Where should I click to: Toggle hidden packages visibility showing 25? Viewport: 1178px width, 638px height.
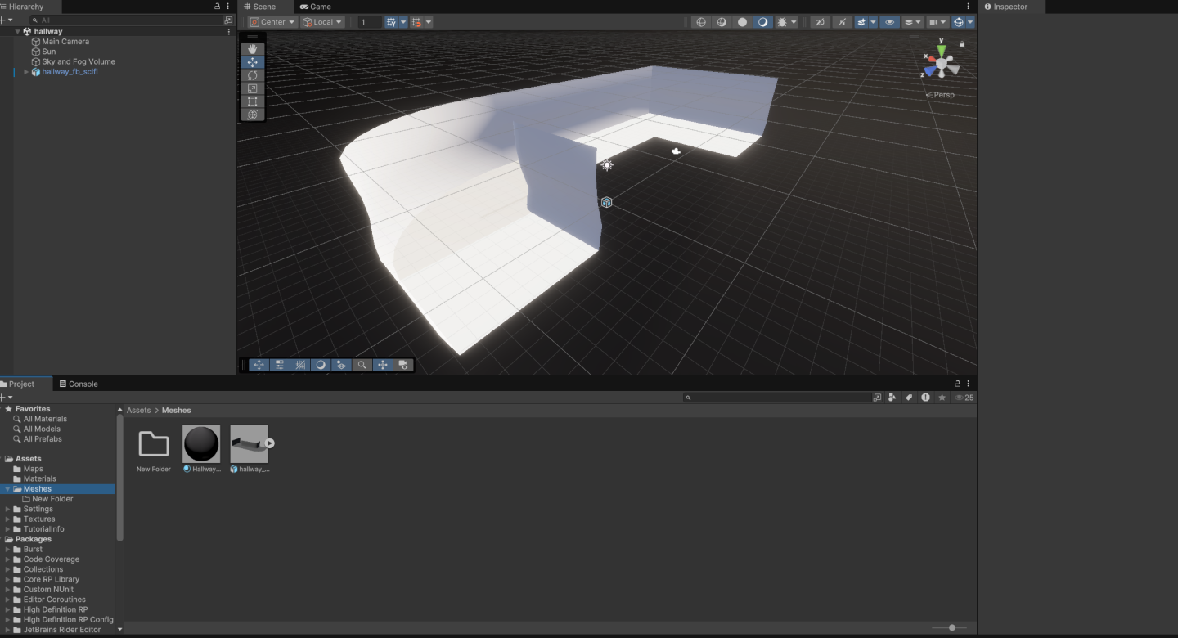tap(964, 398)
